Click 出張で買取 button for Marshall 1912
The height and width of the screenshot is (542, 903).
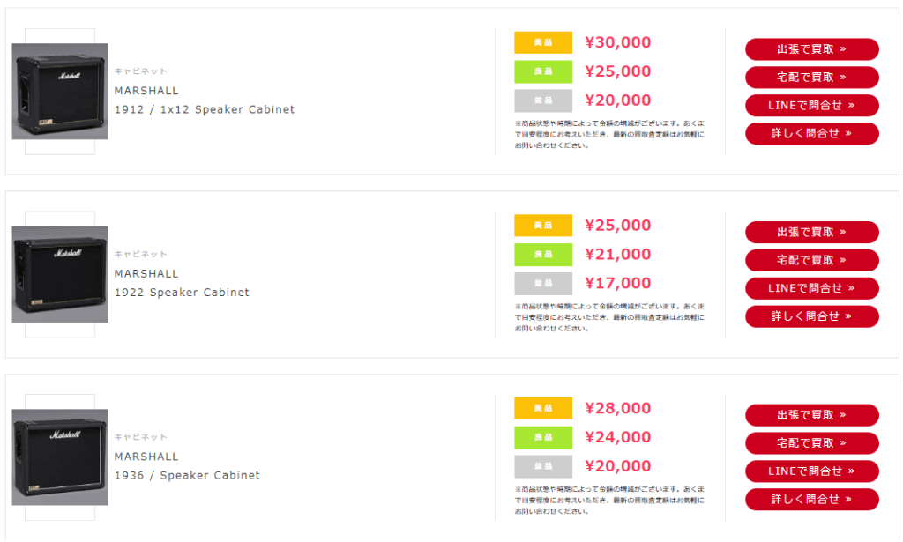[811, 49]
